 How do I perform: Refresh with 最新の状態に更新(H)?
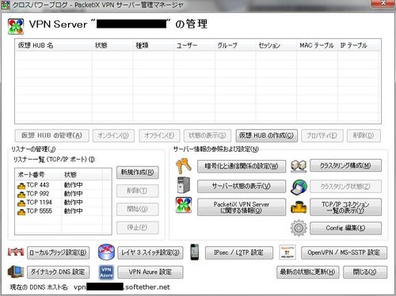click(308, 272)
